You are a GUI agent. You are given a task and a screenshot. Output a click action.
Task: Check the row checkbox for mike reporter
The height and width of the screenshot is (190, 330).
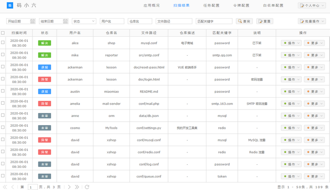pos(3,55)
